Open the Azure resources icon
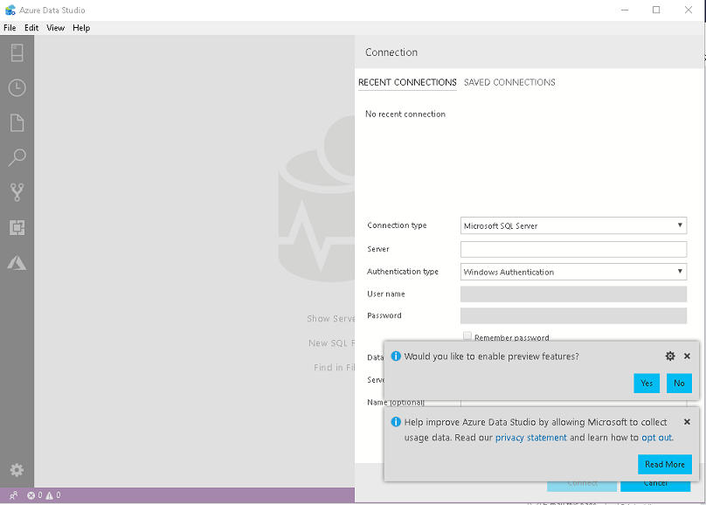 tap(17, 263)
